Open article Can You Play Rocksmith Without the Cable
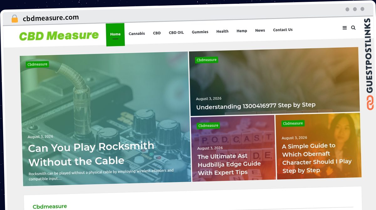 point(91,154)
